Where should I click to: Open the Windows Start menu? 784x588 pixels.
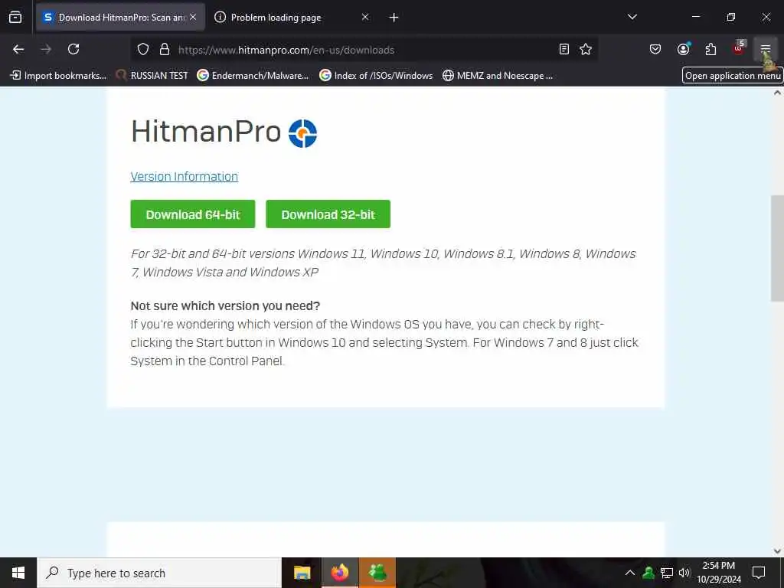coord(18,573)
